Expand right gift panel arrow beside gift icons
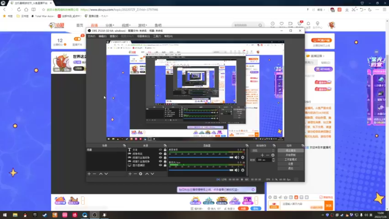This screenshot has width=389, height=219. pos(256,201)
